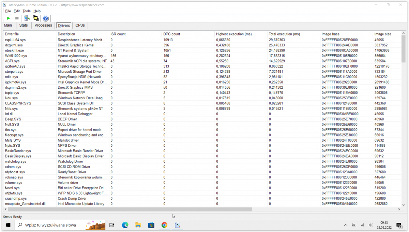
Task: Sort by DPC count column header
Action: 188,34
